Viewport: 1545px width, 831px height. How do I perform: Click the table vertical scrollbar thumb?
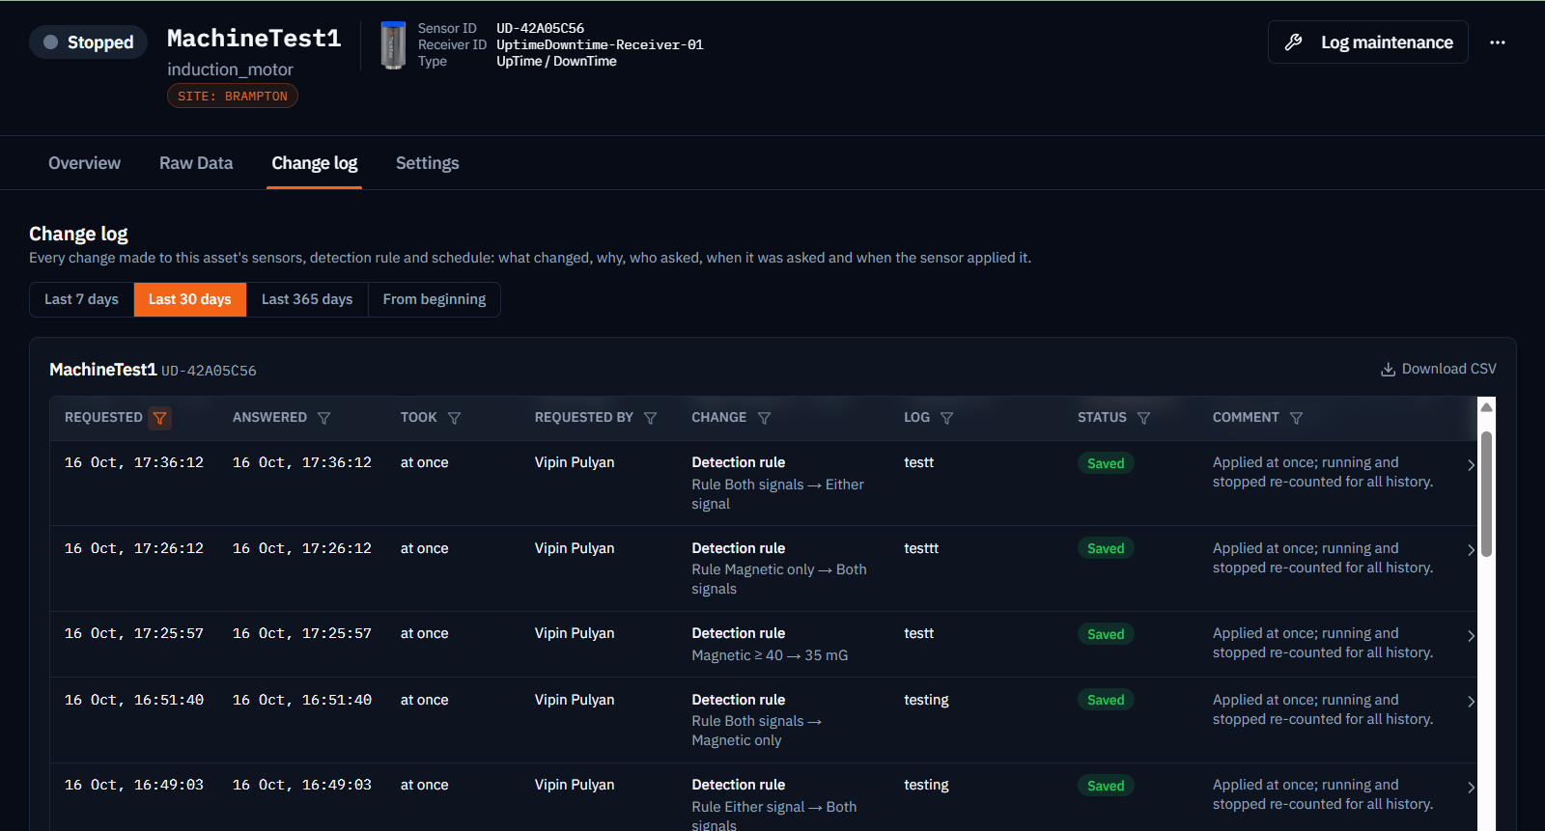pyautogui.click(x=1487, y=494)
